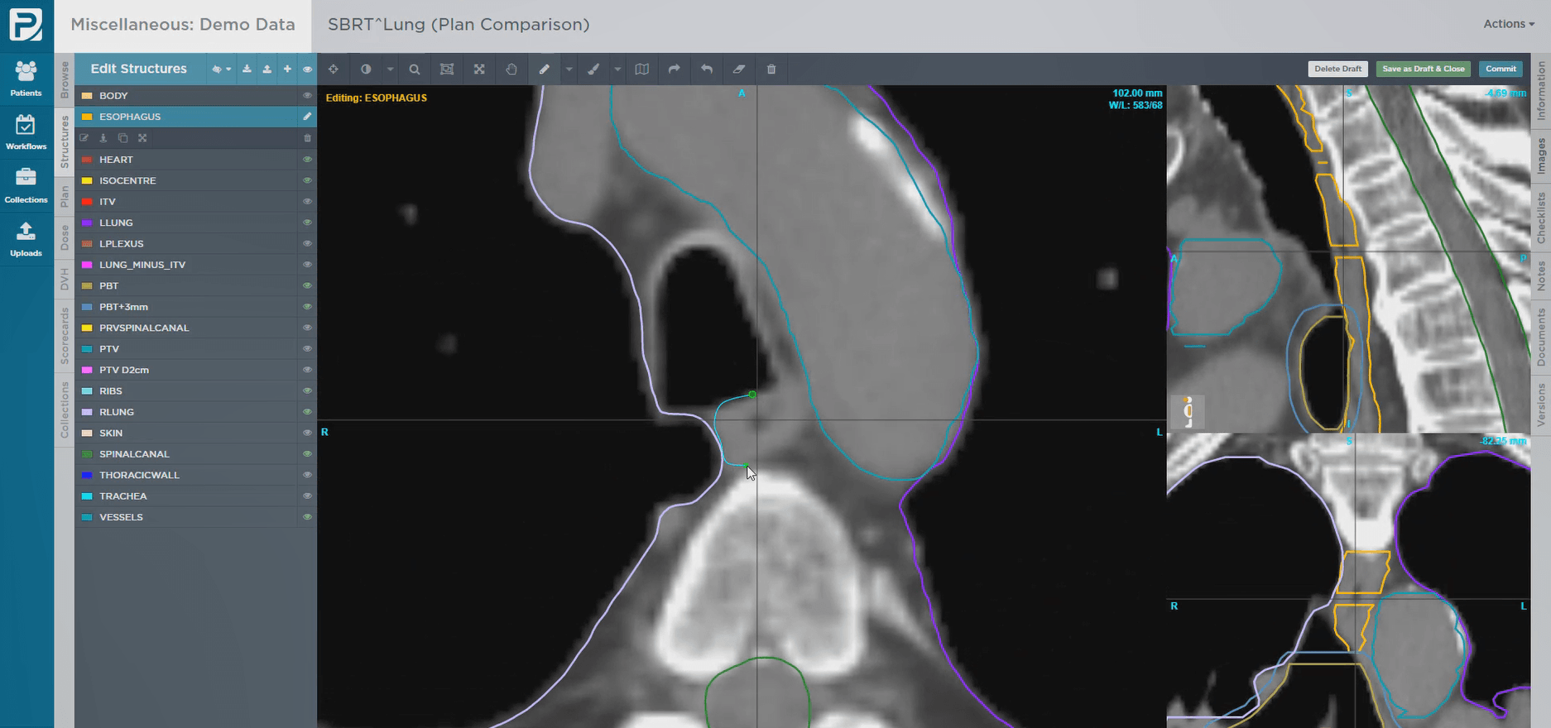Select the eraser tool
This screenshot has width=1551, height=728.
coord(739,69)
